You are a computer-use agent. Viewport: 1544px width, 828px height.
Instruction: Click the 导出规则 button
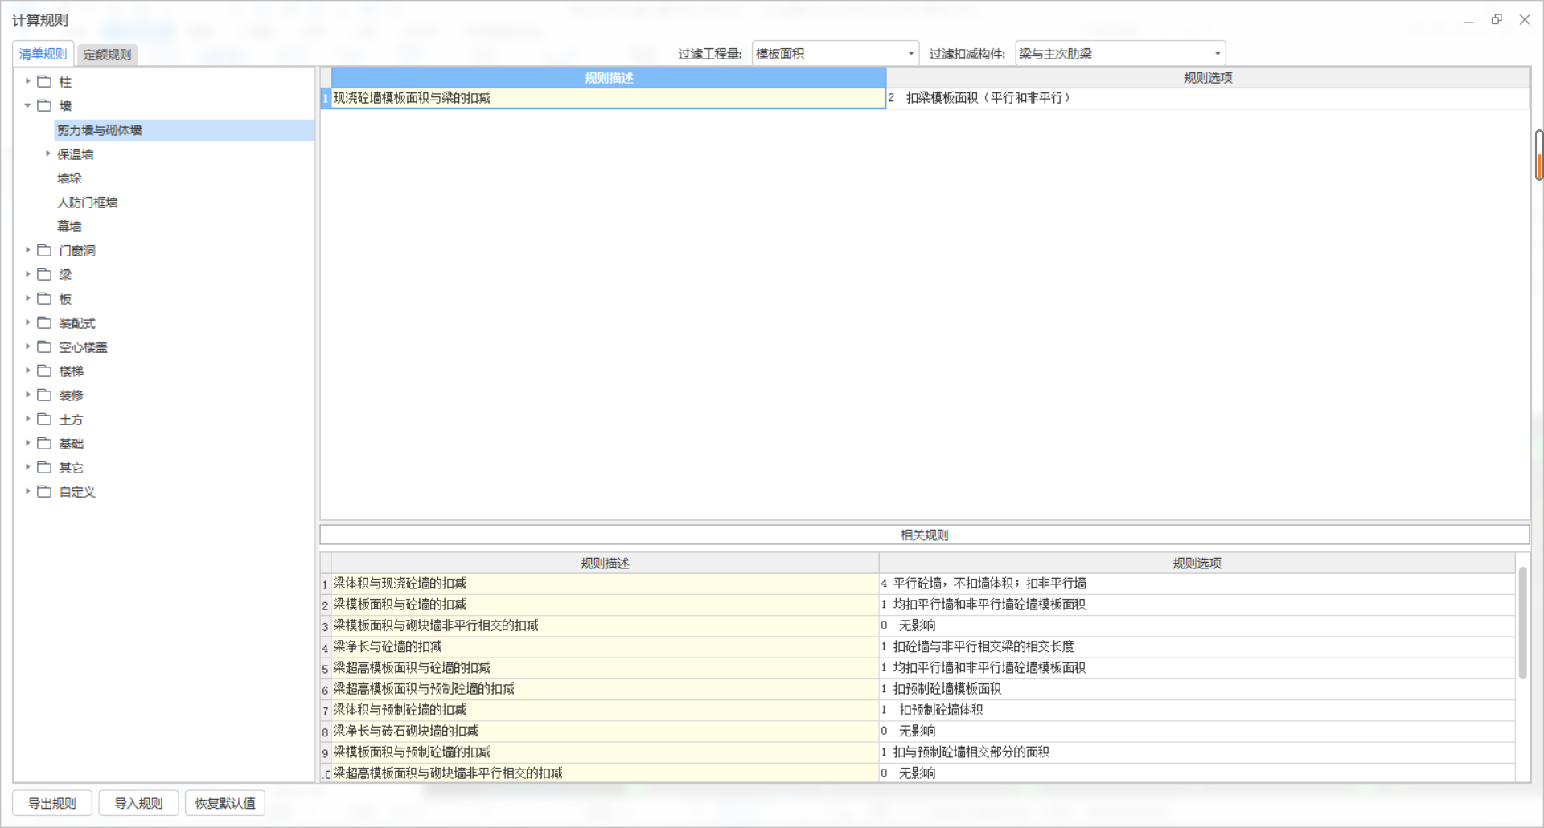coord(52,803)
